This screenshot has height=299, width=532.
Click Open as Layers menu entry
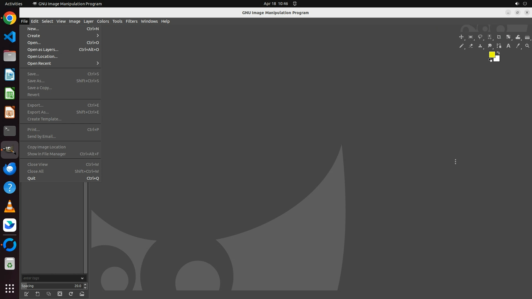click(x=43, y=50)
